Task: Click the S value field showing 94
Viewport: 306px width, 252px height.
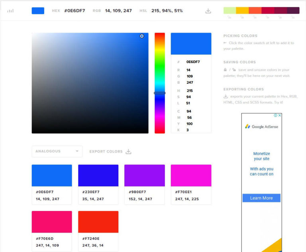Action: (188, 97)
